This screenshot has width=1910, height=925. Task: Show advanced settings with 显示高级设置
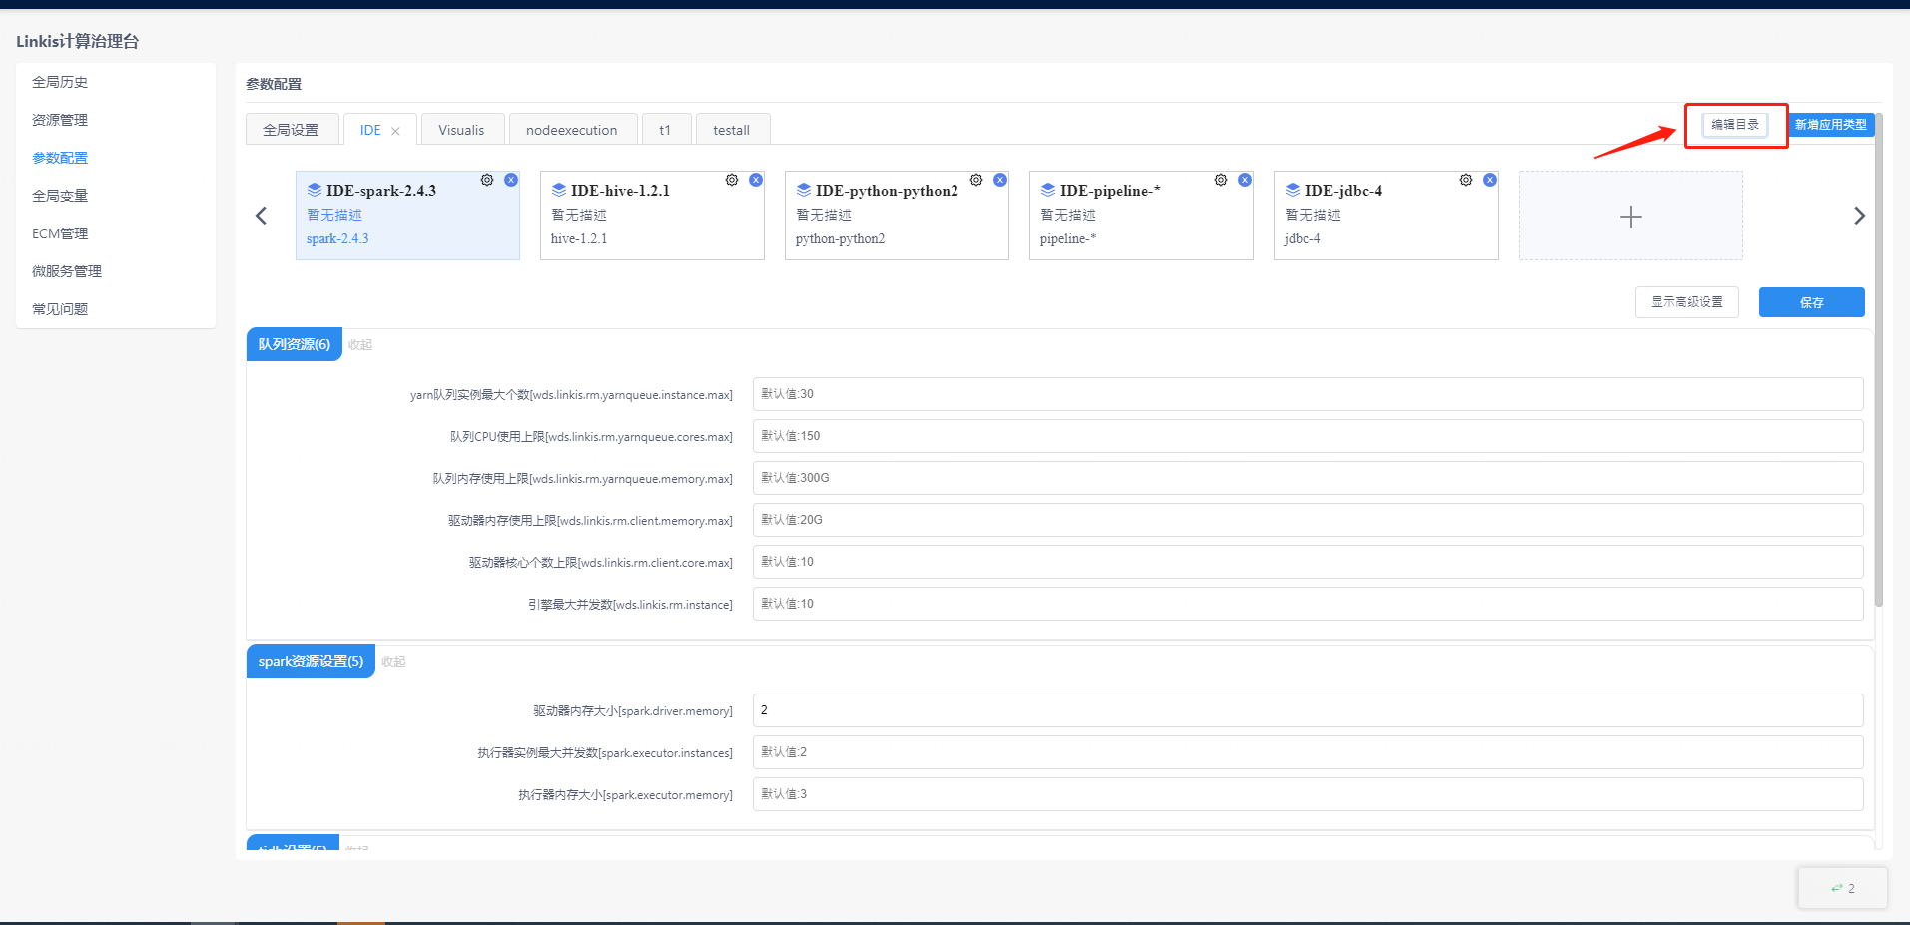pyautogui.click(x=1686, y=302)
